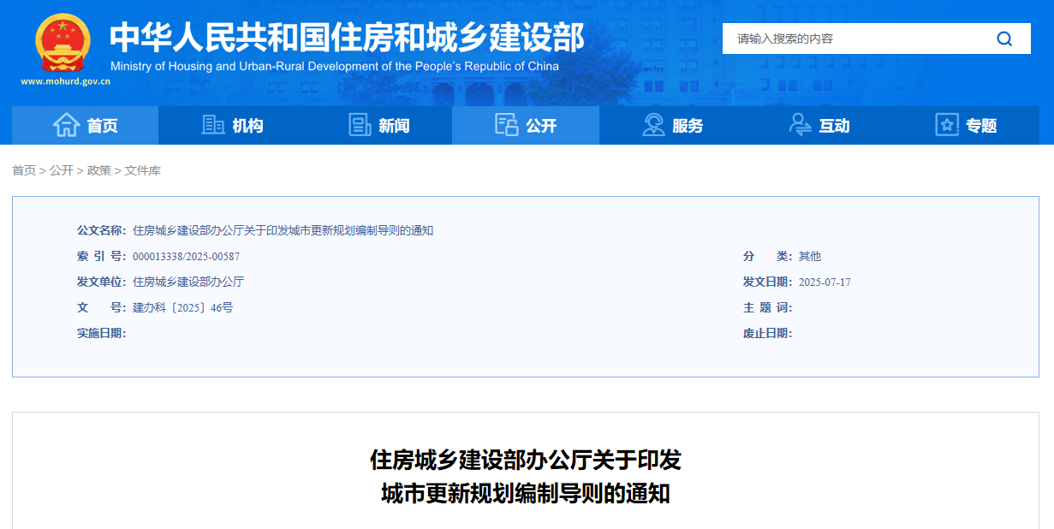
Task: Open the 专题 navigation tab
Action: click(x=966, y=125)
